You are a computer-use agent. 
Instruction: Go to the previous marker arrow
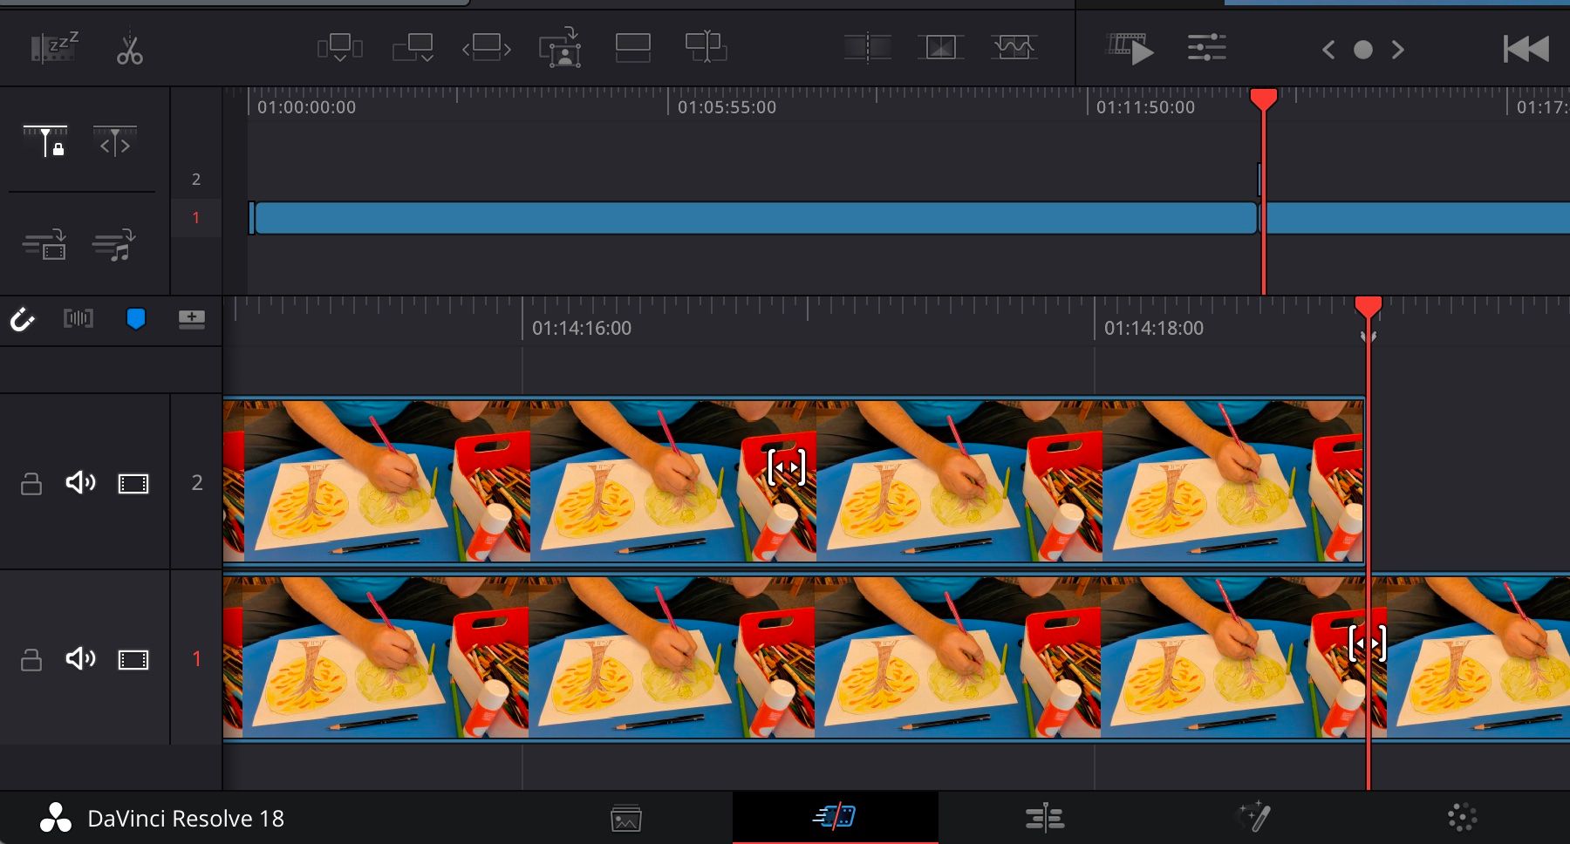click(1328, 50)
